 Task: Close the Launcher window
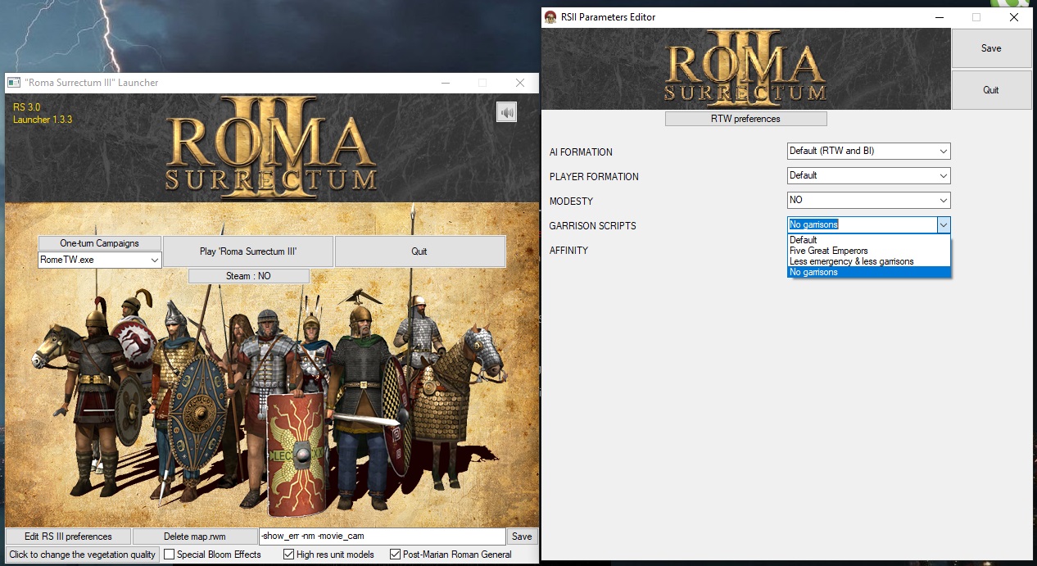[x=519, y=83]
